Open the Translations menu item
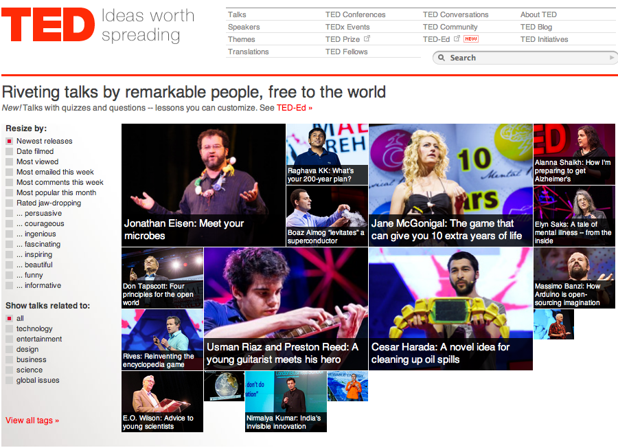618x448 pixels. click(249, 52)
